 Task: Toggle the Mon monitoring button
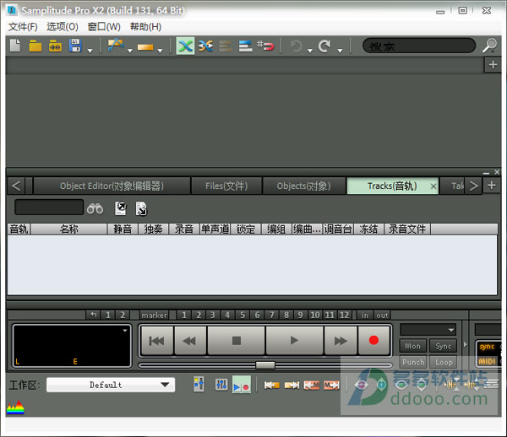click(413, 346)
